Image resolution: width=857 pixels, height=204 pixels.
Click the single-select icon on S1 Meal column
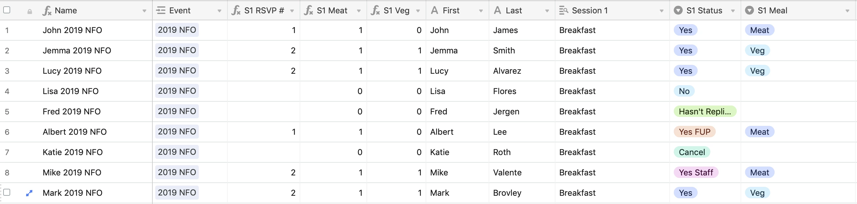[x=749, y=10]
